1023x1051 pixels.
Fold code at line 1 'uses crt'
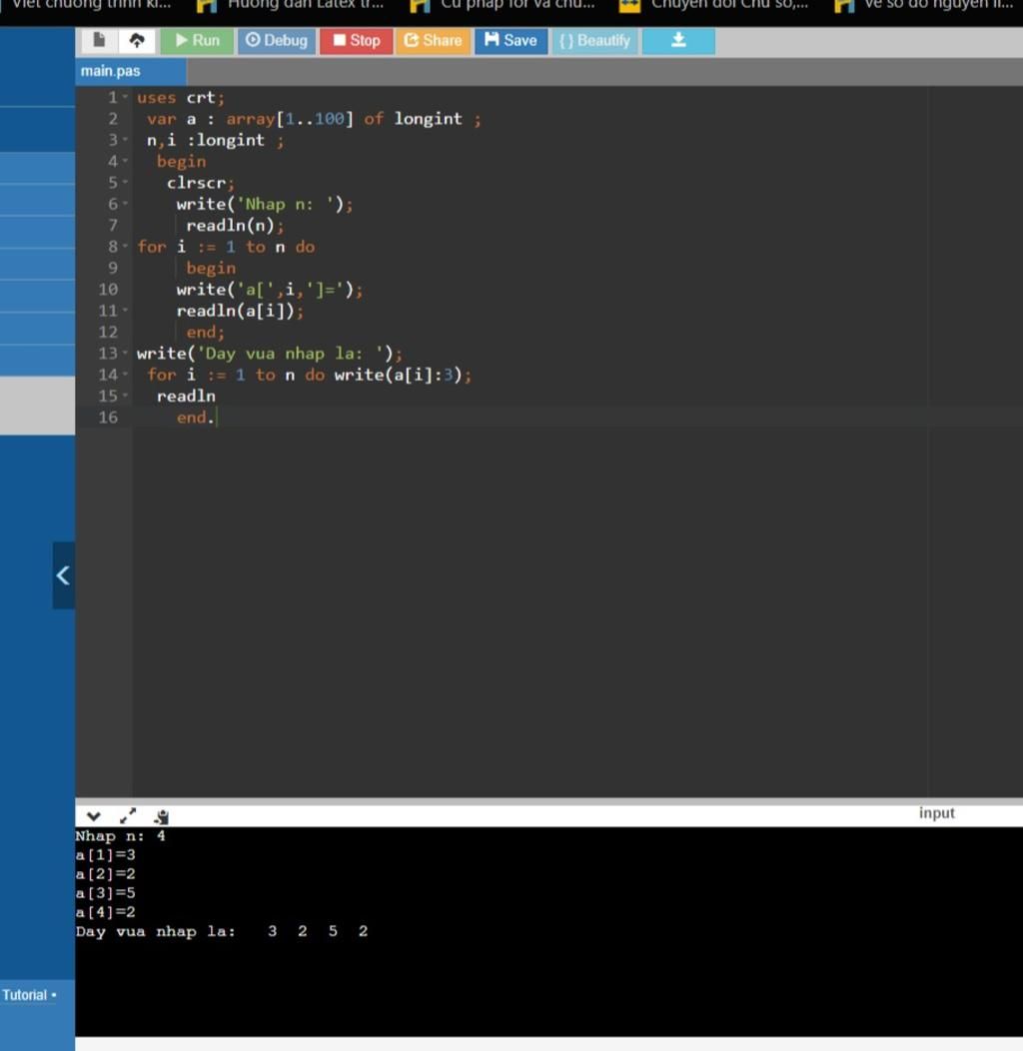pyautogui.click(x=125, y=97)
